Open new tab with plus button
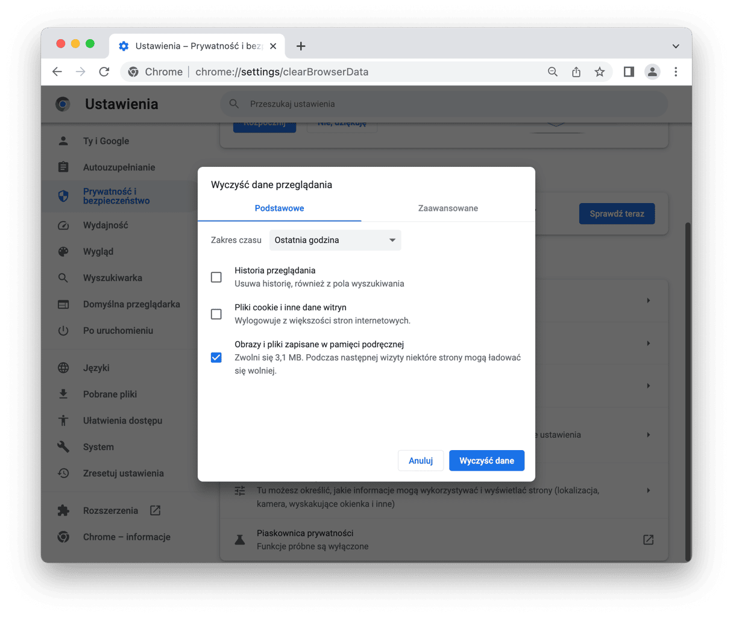Screen dimensions: 733x617 click(301, 46)
